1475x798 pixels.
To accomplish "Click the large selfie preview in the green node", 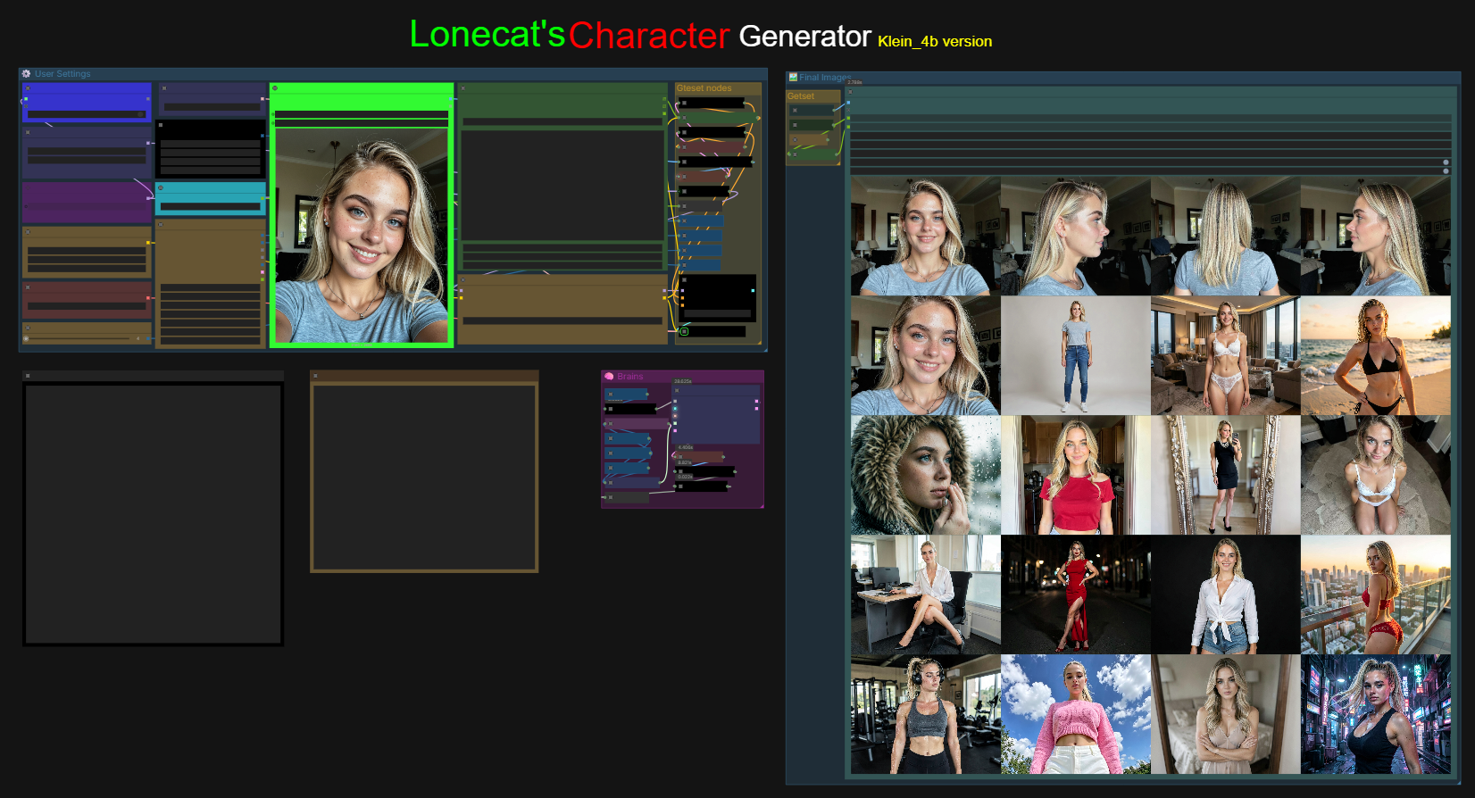I will pyautogui.click(x=362, y=236).
